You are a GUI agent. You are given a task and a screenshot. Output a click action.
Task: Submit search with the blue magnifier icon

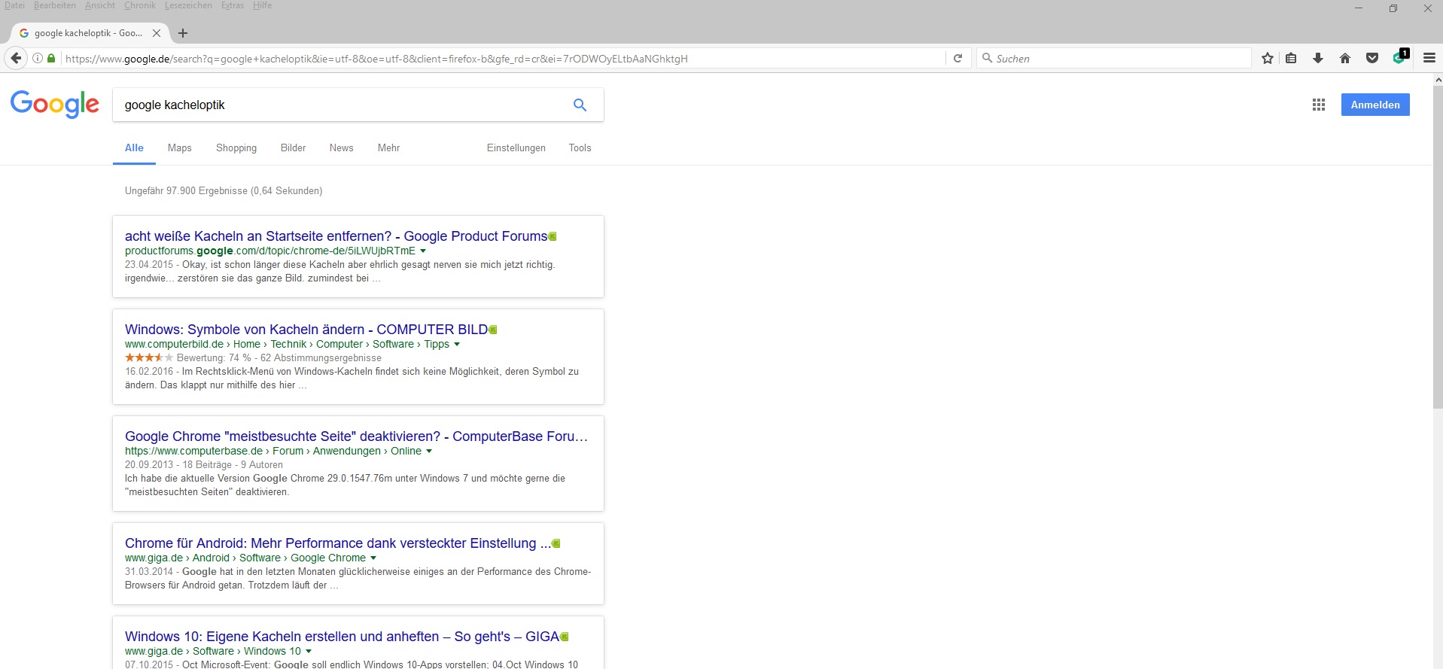coord(580,105)
